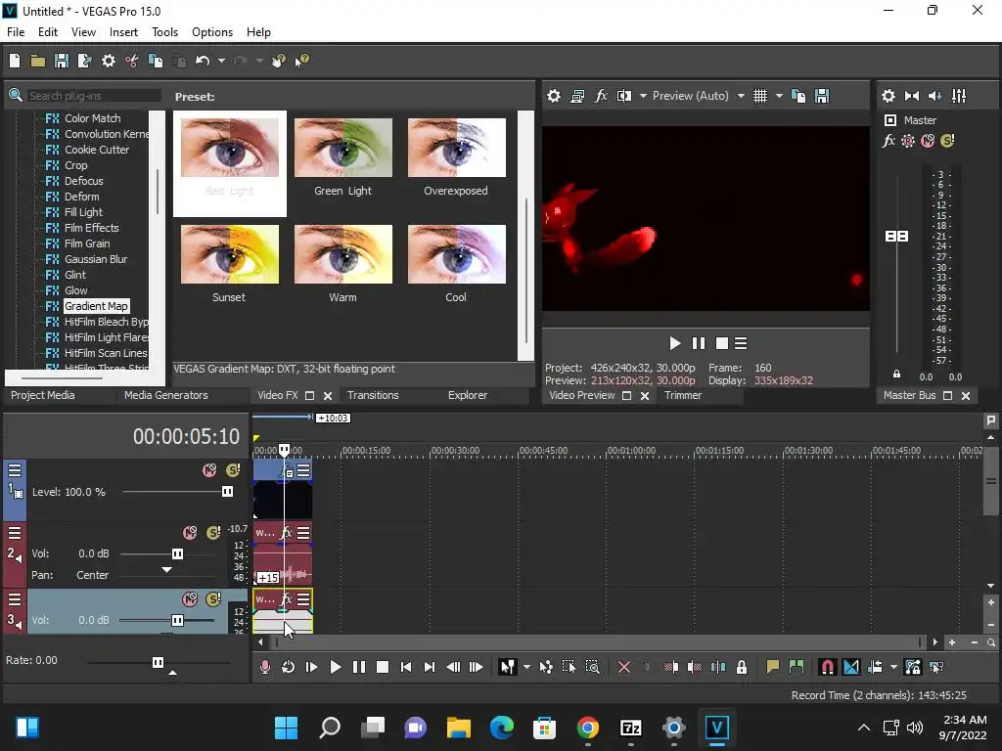Solo the Master bus
This screenshot has height=751, width=1002.
pos(947,141)
